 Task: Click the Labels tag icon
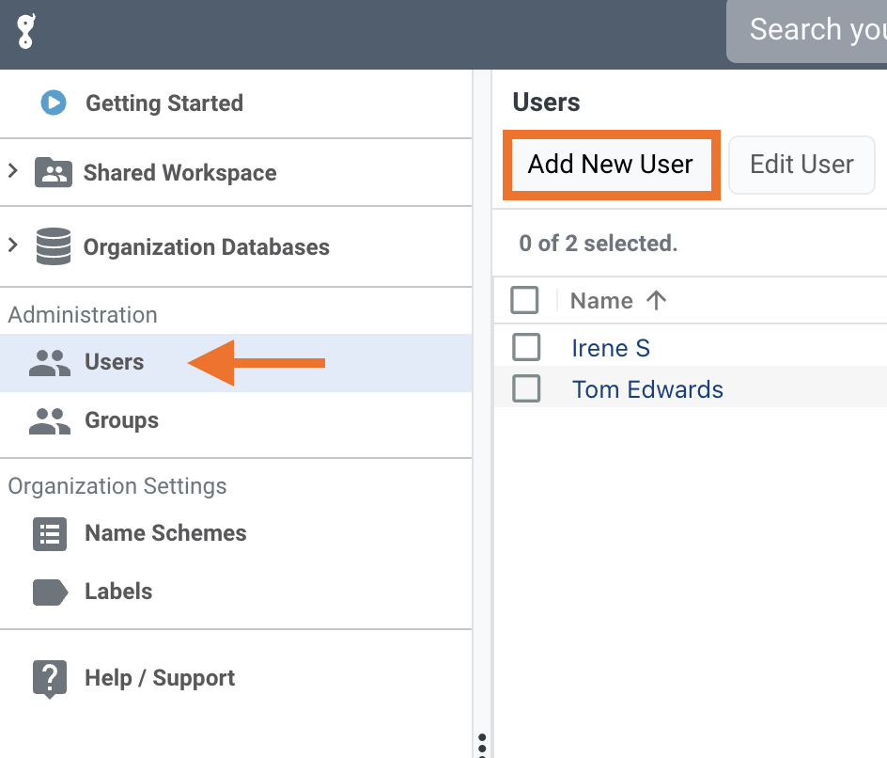coord(50,592)
